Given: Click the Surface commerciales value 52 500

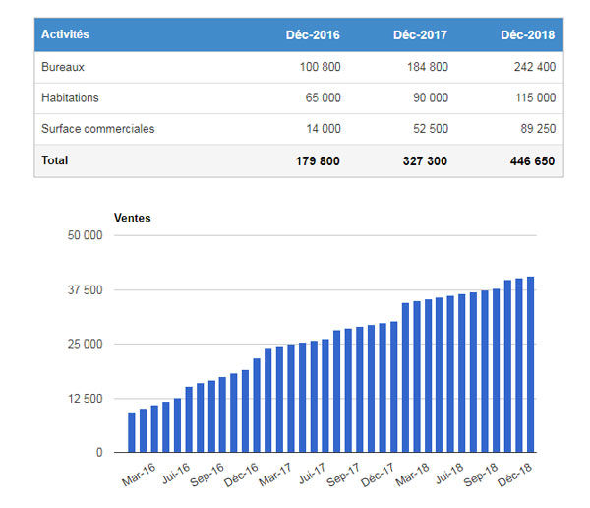Looking at the screenshot, I should 431,129.
